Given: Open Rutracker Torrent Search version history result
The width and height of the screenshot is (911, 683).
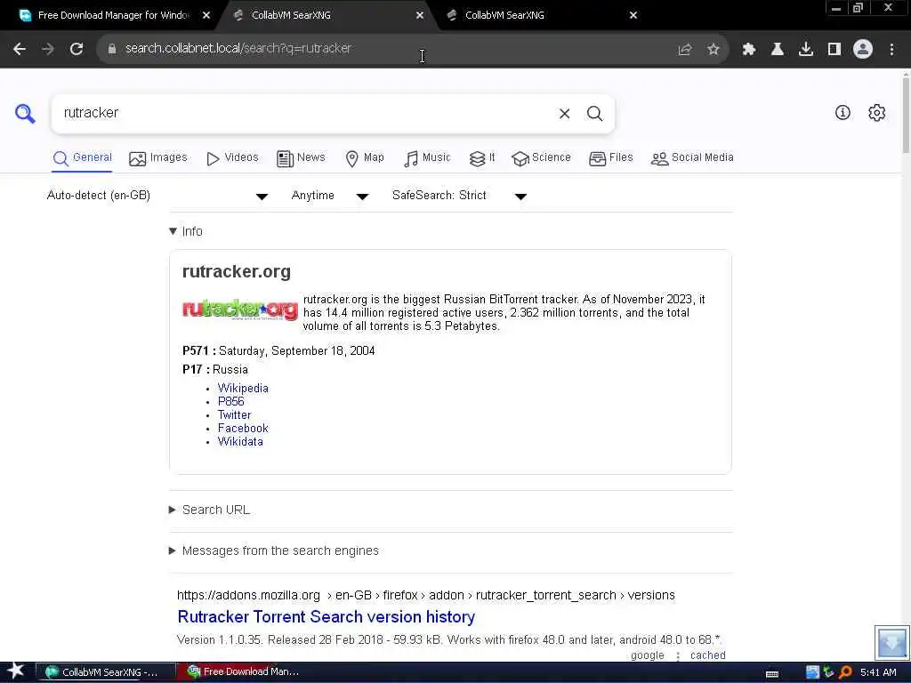Looking at the screenshot, I should [326, 617].
